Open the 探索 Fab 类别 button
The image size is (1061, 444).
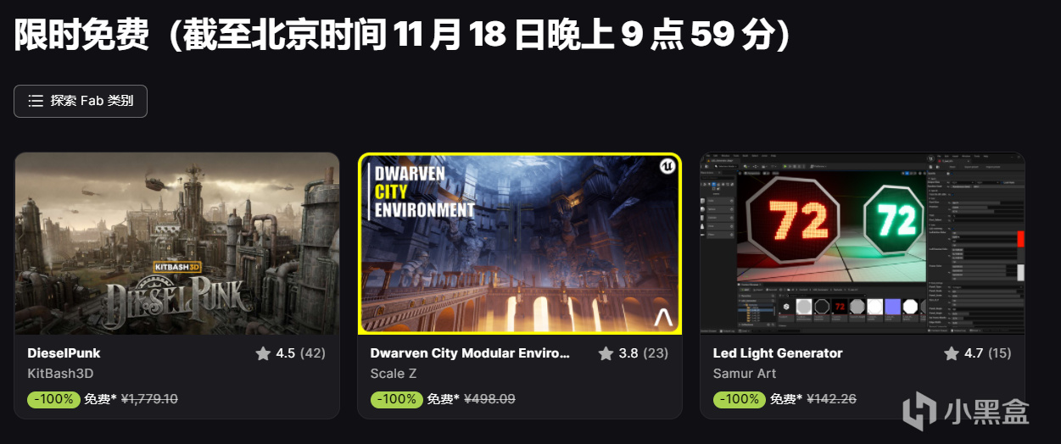tap(81, 101)
